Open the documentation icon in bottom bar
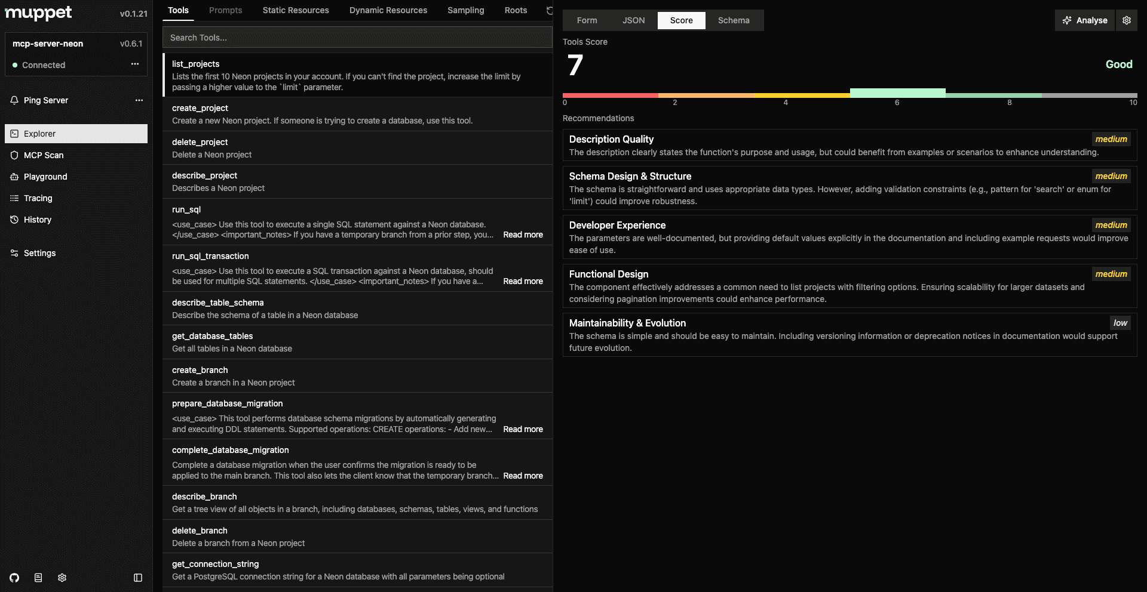 click(x=38, y=578)
